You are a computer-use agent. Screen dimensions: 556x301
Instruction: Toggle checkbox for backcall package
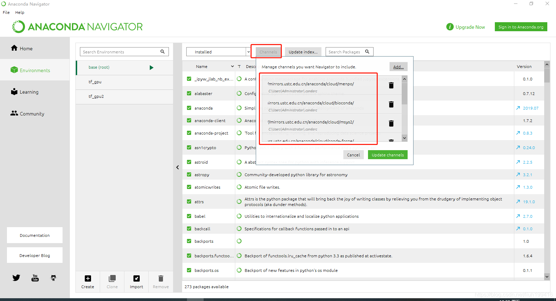(x=189, y=229)
